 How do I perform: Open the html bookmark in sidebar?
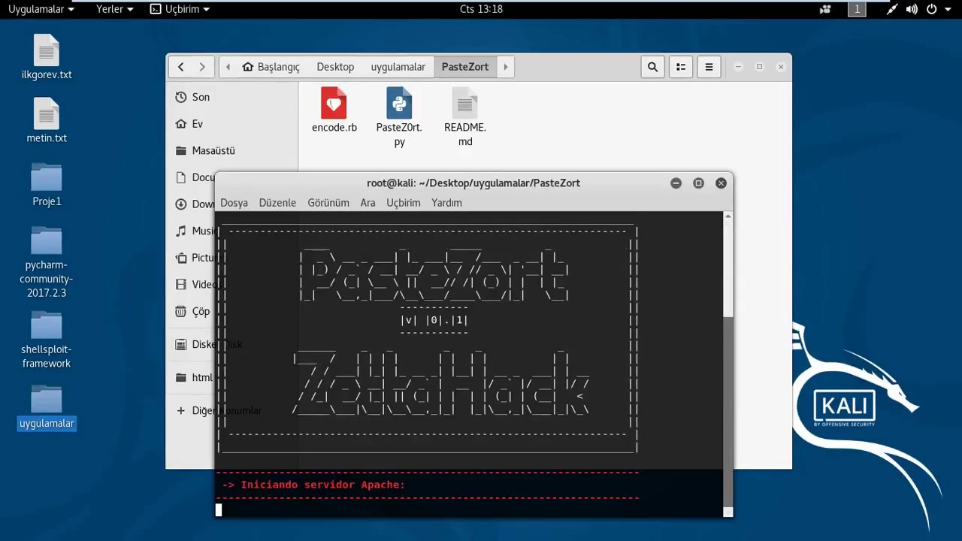click(x=193, y=377)
